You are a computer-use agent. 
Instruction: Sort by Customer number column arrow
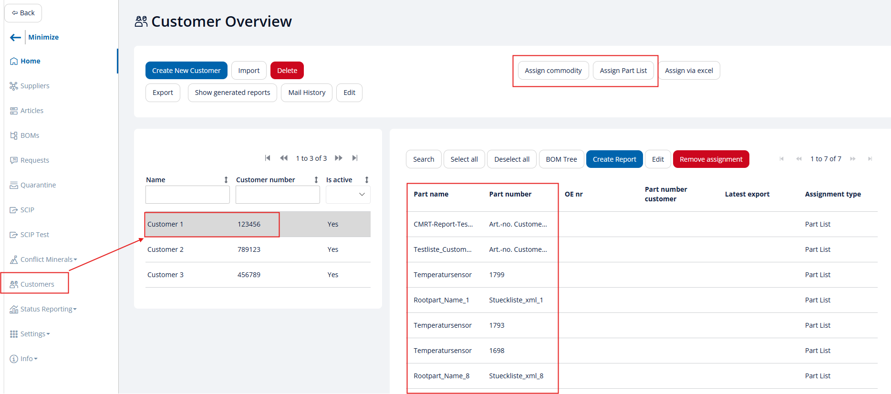[316, 180]
